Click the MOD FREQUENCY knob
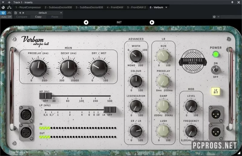The image size is (242, 156). (191, 131)
